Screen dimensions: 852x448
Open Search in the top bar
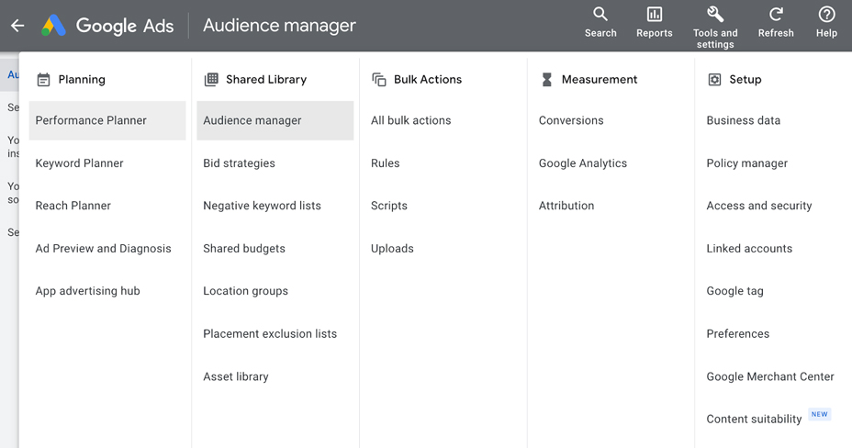tap(600, 22)
